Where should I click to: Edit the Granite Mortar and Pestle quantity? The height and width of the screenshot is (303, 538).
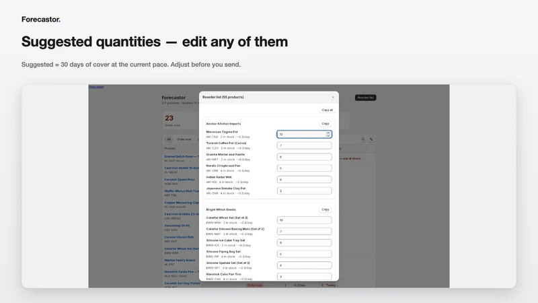click(x=305, y=157)
